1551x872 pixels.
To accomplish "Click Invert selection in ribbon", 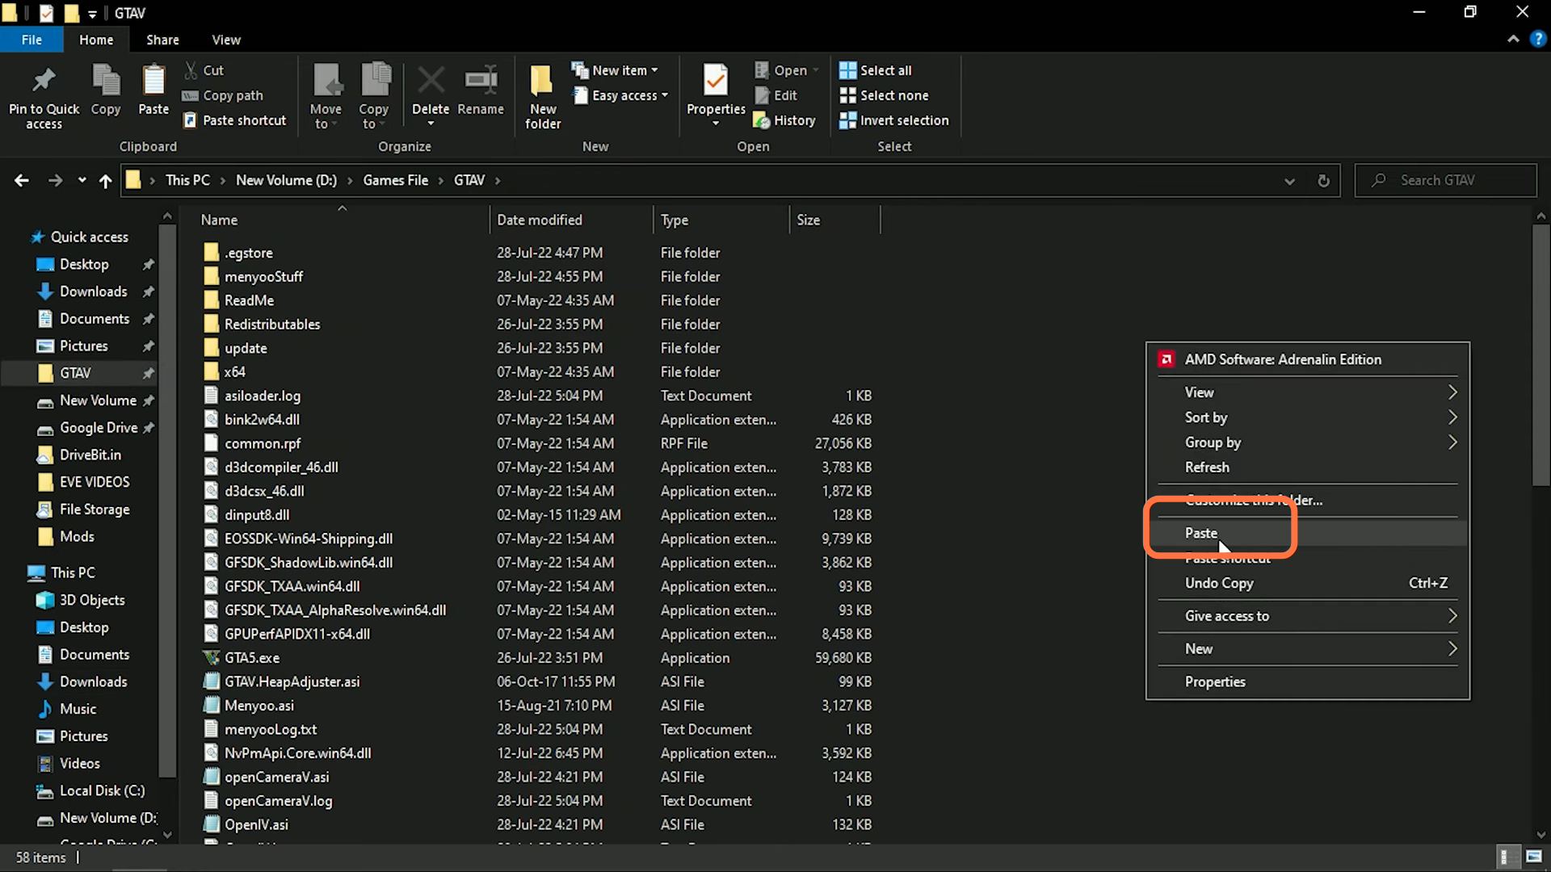I will point(893,120).
